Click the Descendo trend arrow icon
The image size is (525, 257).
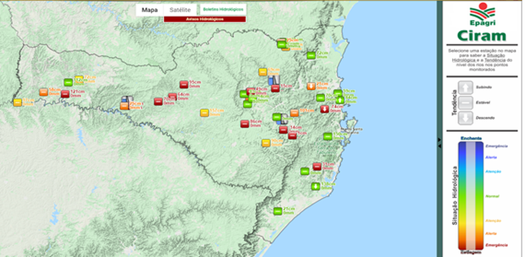466,118
